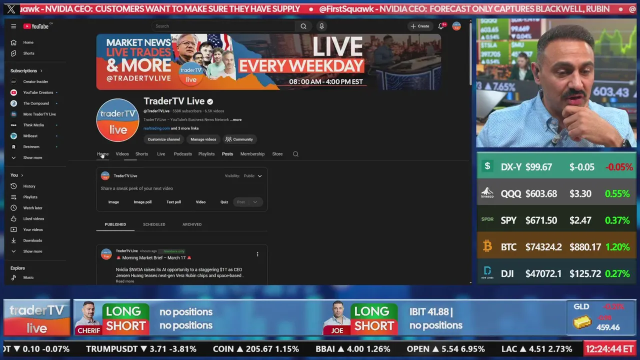Viewport: 640px width, 360px height.
Task: Show the PUBLISHED posts tab
Action: tap(115, 224)
